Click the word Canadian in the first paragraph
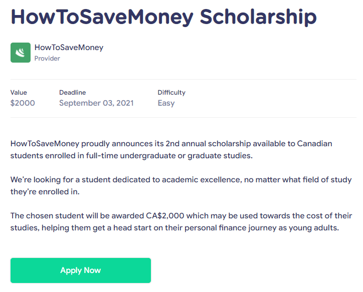This screenshot has width=363, height=292. tap(314, 144)
